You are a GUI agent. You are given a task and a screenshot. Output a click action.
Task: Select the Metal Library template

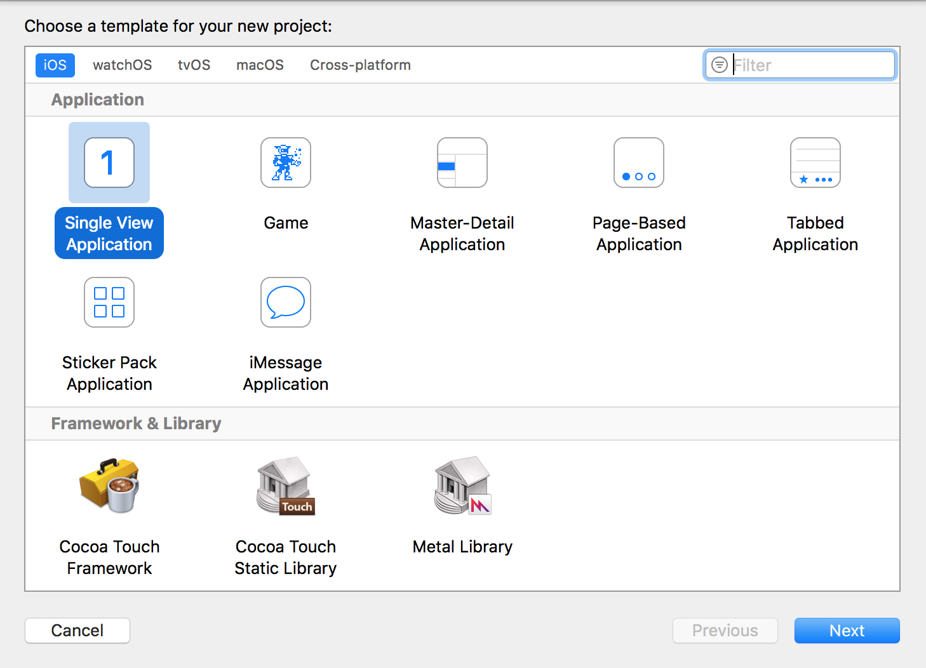[462, 486]
